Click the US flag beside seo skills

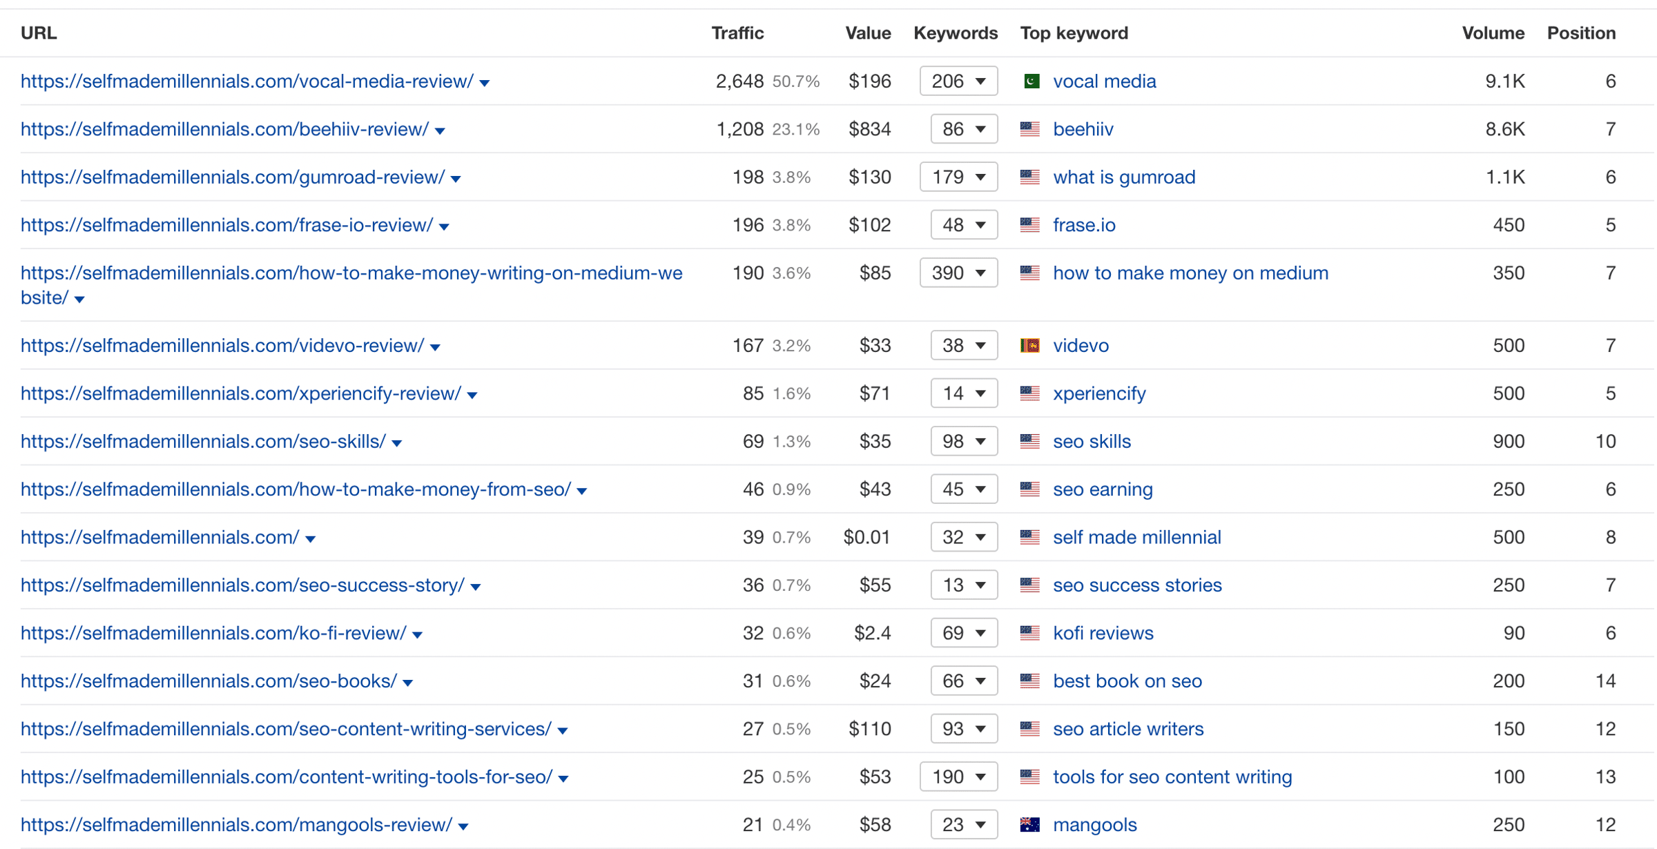click(x=1031, y=442)
